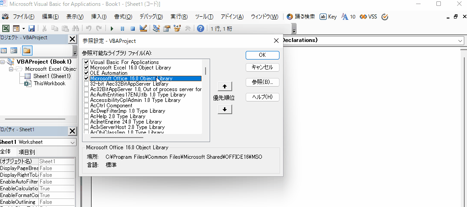Image resolution: width=467 pixels, height=207 pixels.
Task: Click Toggle Folders icon in Project pane
Action: [27, 51]
